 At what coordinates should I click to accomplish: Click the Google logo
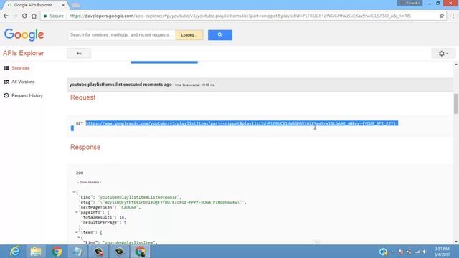click(24, 35)
